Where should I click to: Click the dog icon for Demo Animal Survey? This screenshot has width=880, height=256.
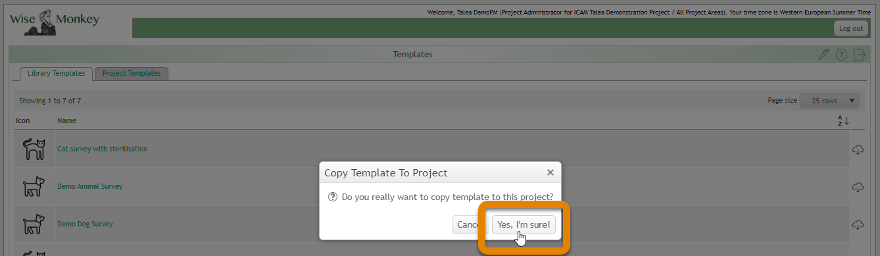34,187
